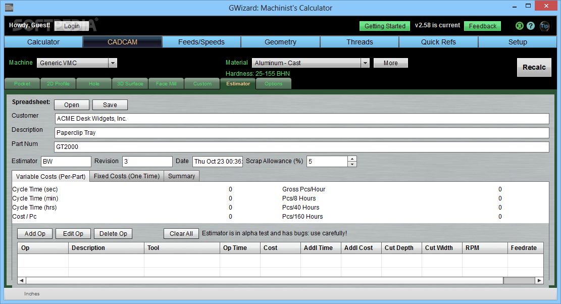The height and width of the screenshot is (304, 561).
Task: Open the Material dropdown arrow
Action: (365, 63)
